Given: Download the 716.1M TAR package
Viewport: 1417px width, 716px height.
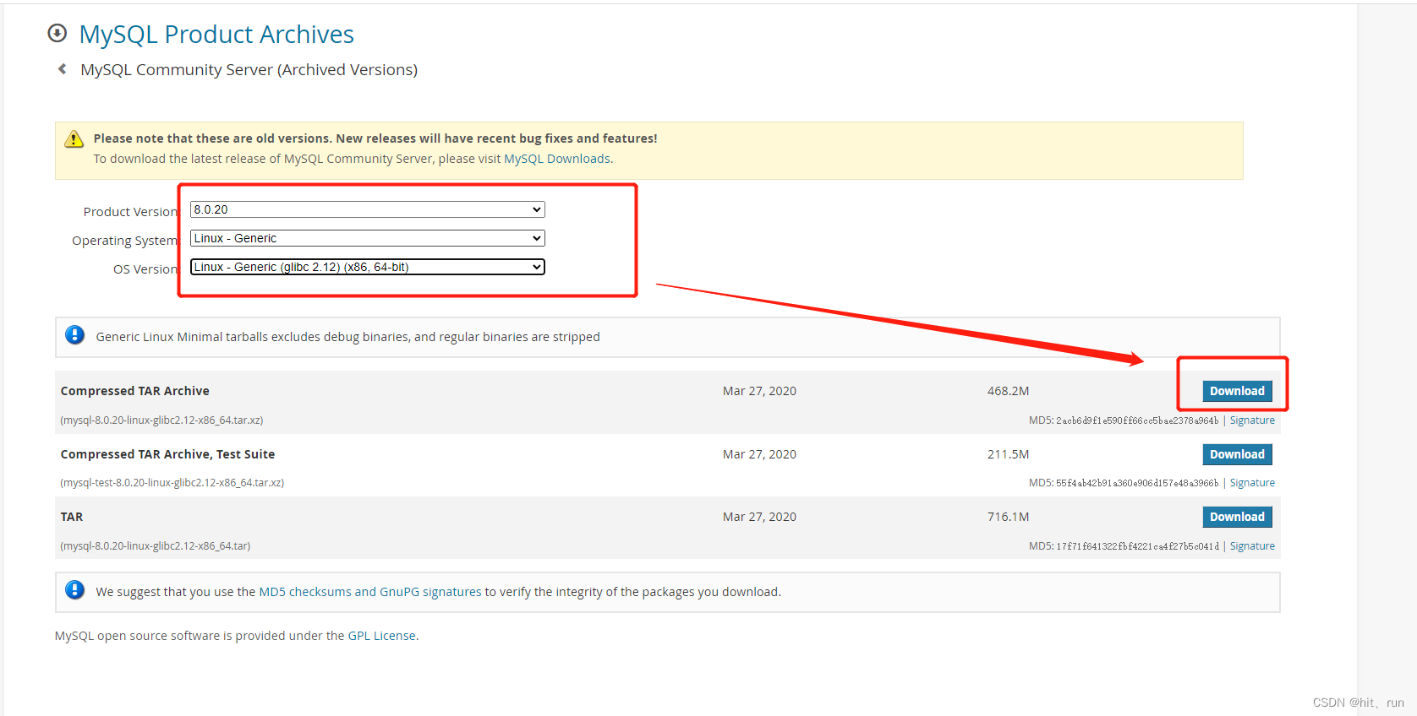Looking at the screenshot, I should 1237,517.
